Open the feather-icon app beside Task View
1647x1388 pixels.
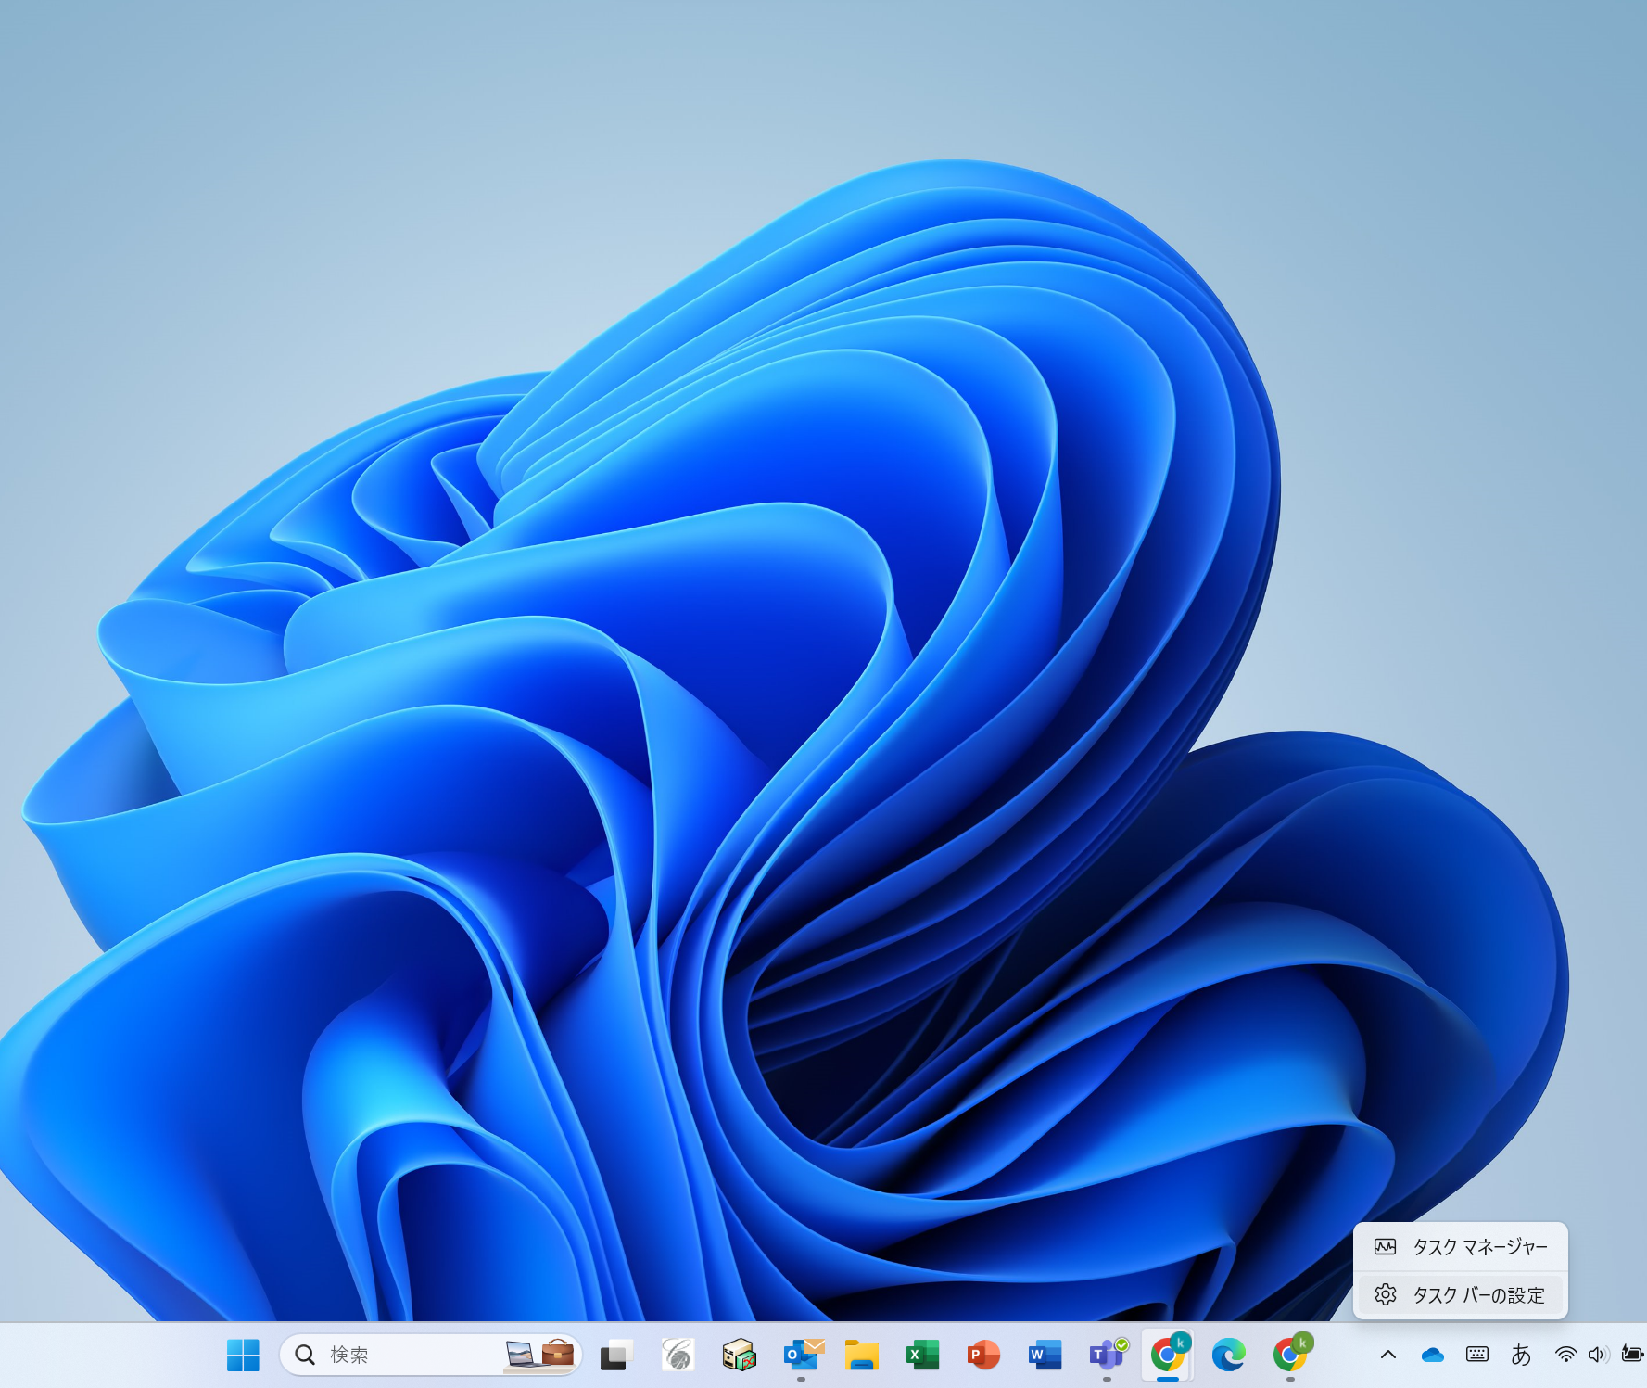coord(678,1356)
